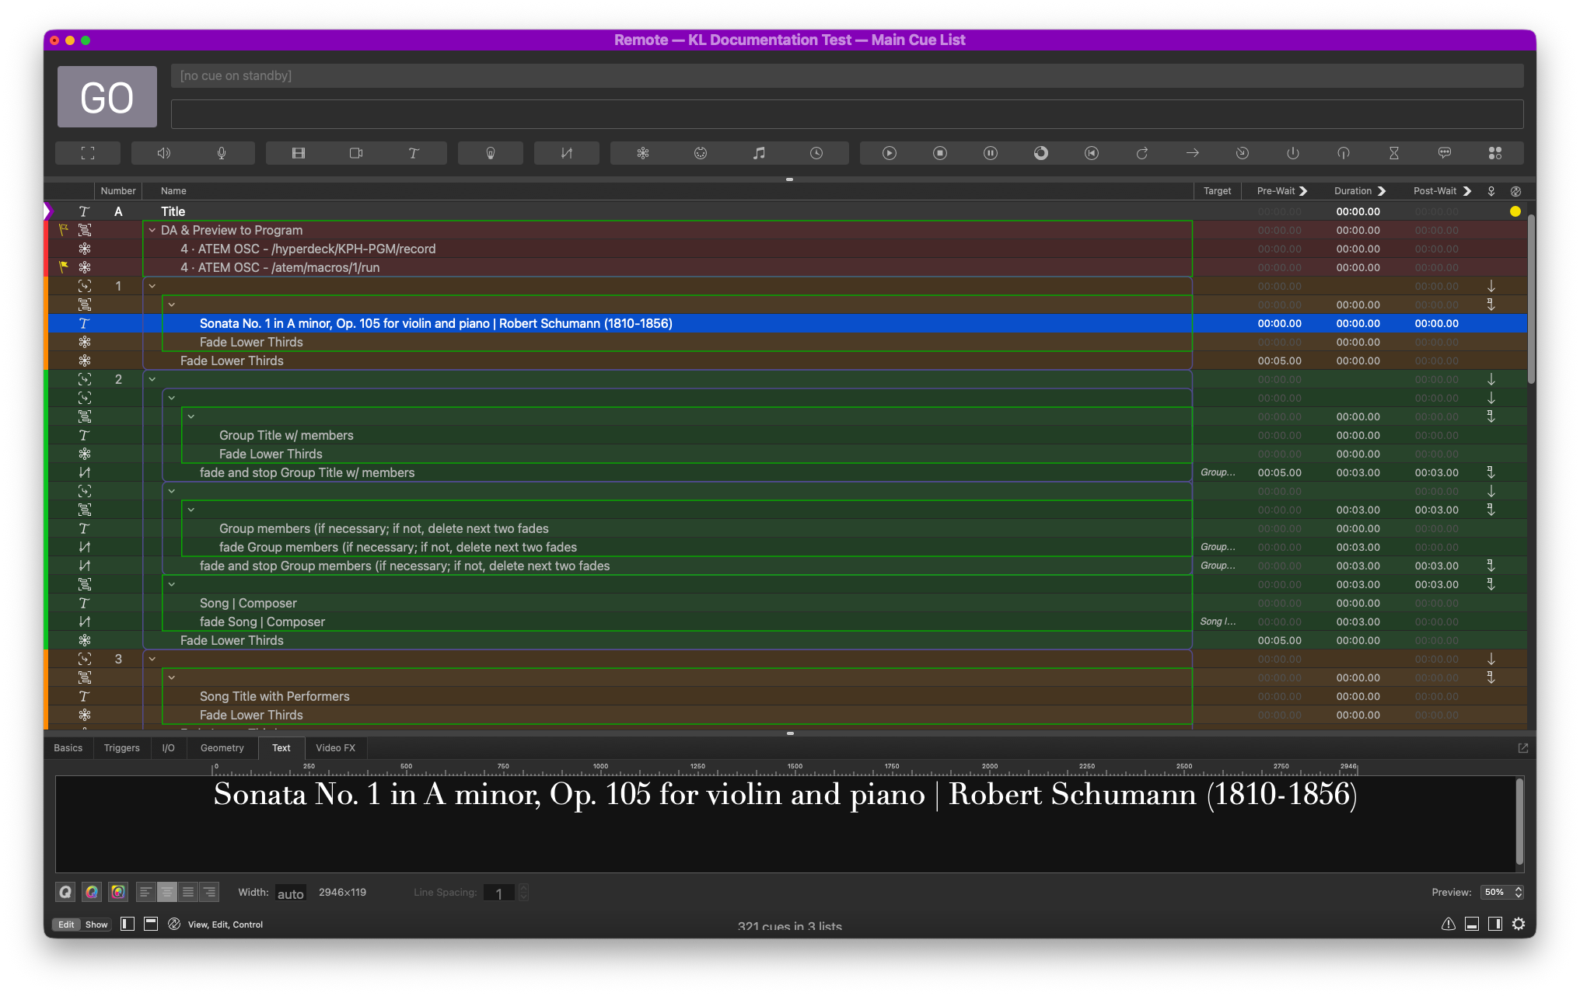Image resolution: width=1580 pixels, height=996 pixels.
Task: Switch to Show mode
Action: coord(96,925)
